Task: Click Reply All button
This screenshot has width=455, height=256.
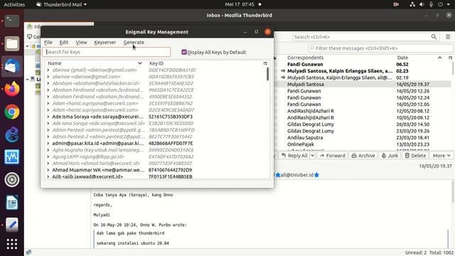Action: click(x=294, y=156)
